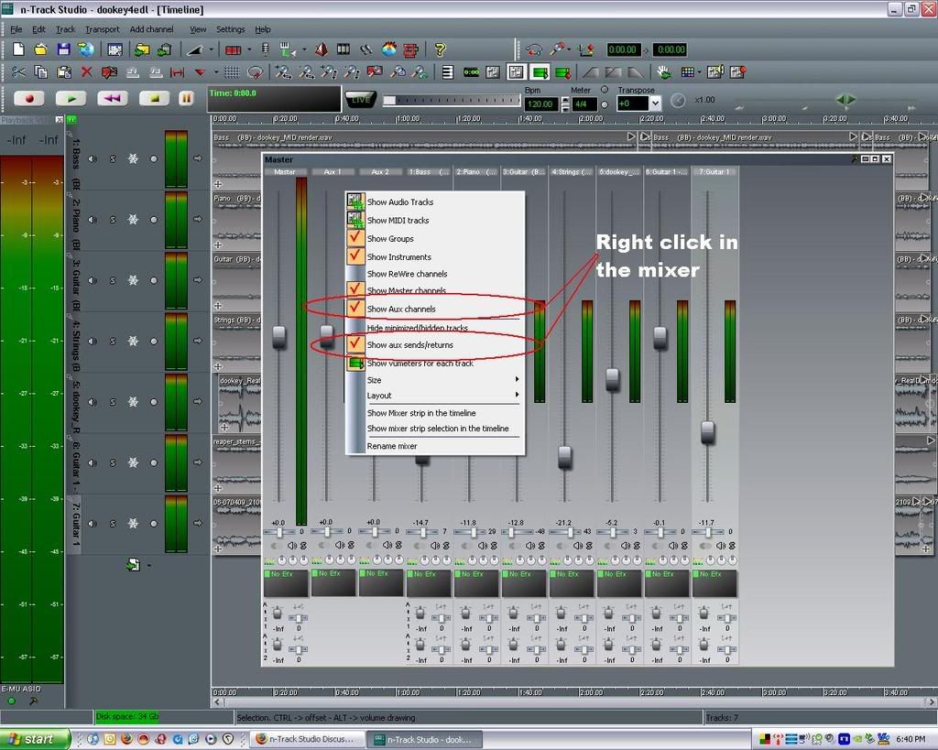Arm recording on the Guitar track 3

(154, 280)
